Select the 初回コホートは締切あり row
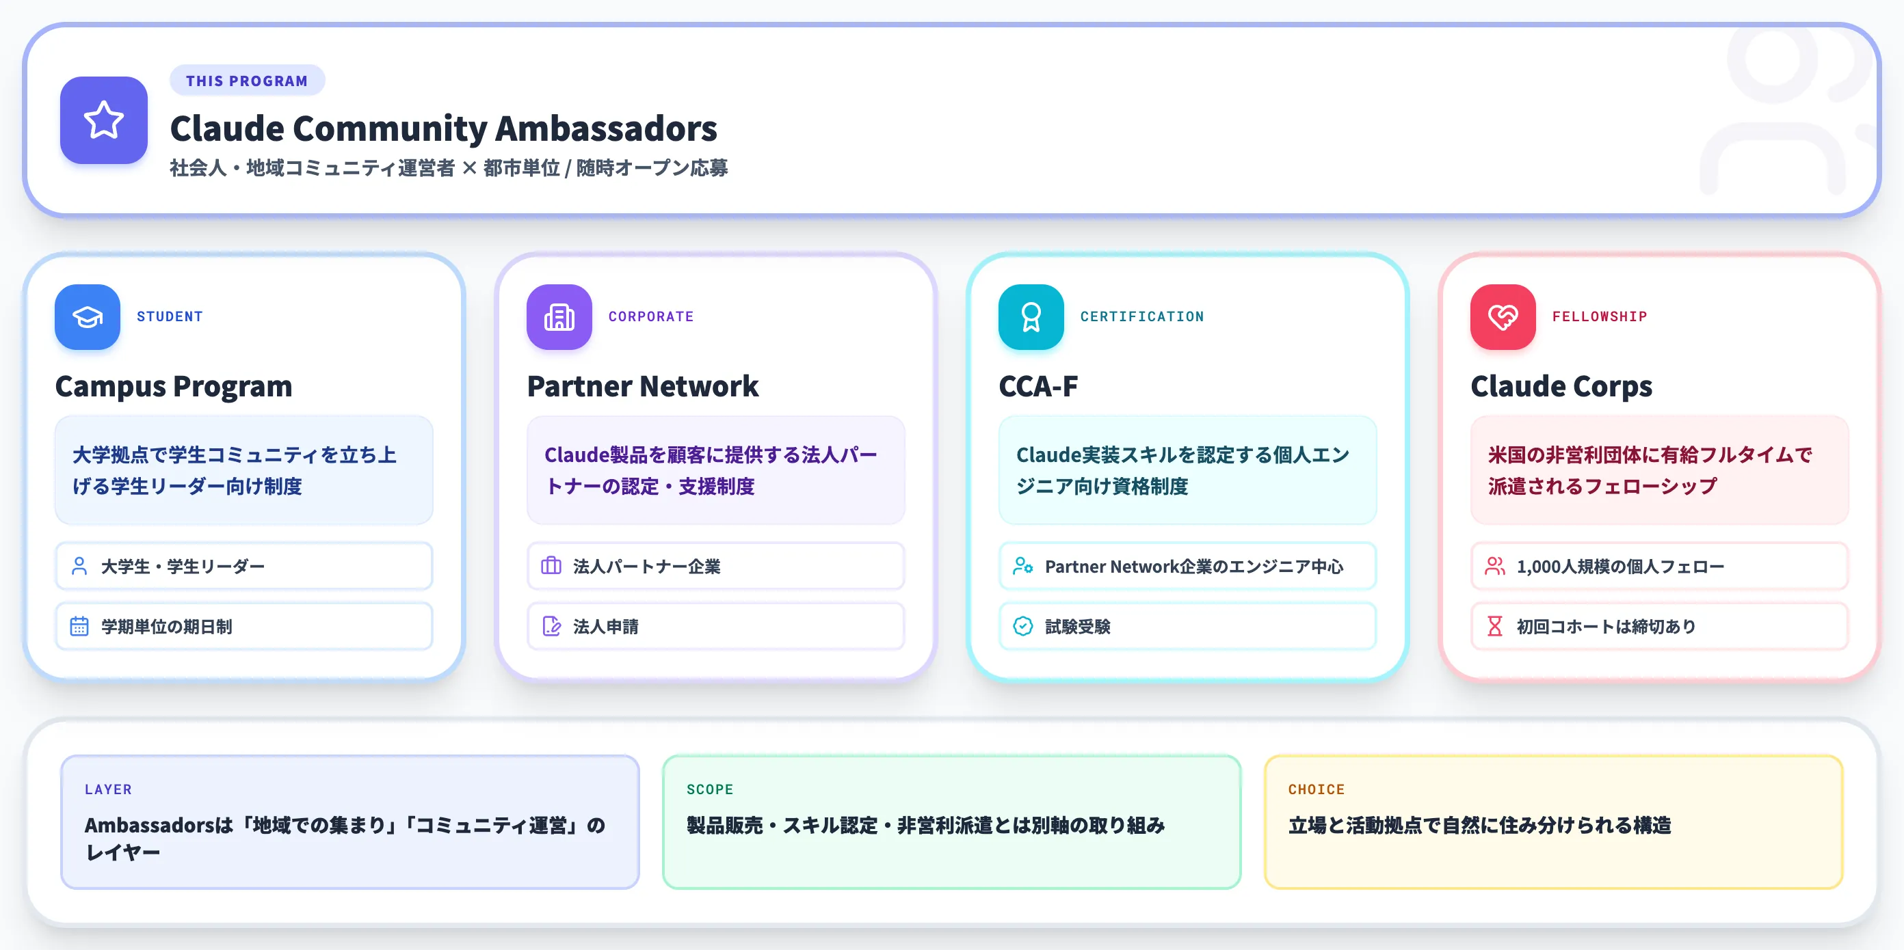This screenshot has width=1904, height=950. pos(1659,627)
